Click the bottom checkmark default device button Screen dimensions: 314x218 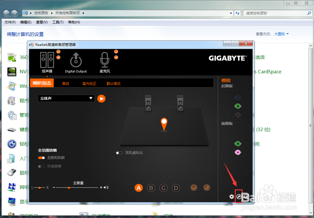(194, 188)
